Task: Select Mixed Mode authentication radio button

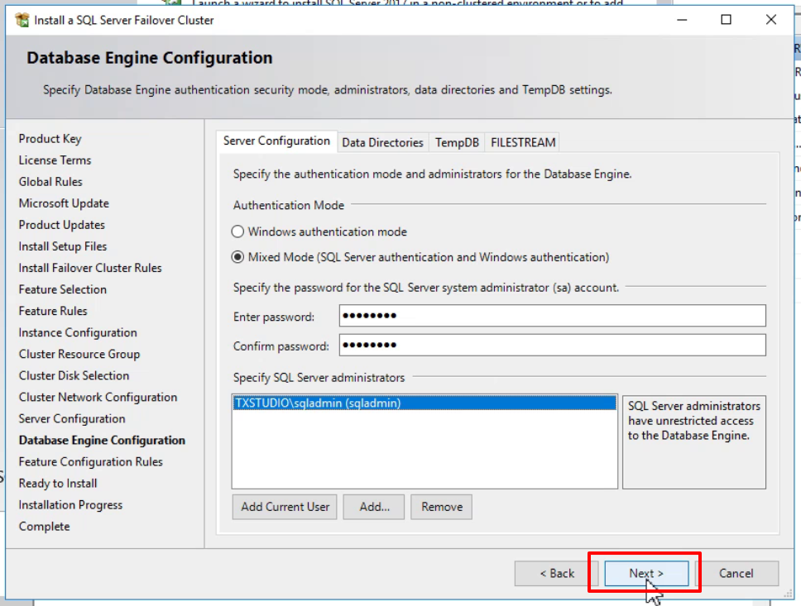Action: [x=237, y=257]
